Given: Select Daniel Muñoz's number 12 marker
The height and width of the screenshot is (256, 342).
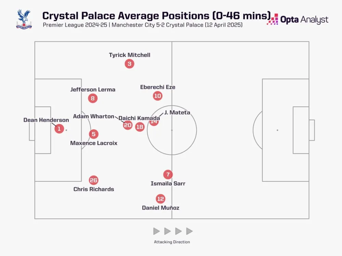Looking at the screenshot, I should pos(160,199).
